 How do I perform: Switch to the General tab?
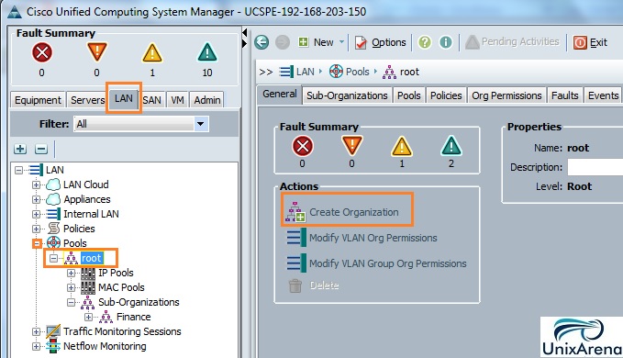[x=279, y=95]
